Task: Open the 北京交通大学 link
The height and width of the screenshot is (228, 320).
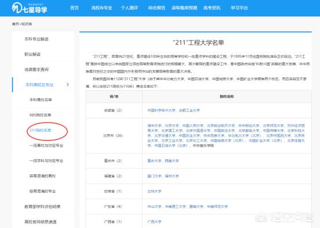Action: click(165, 136)
